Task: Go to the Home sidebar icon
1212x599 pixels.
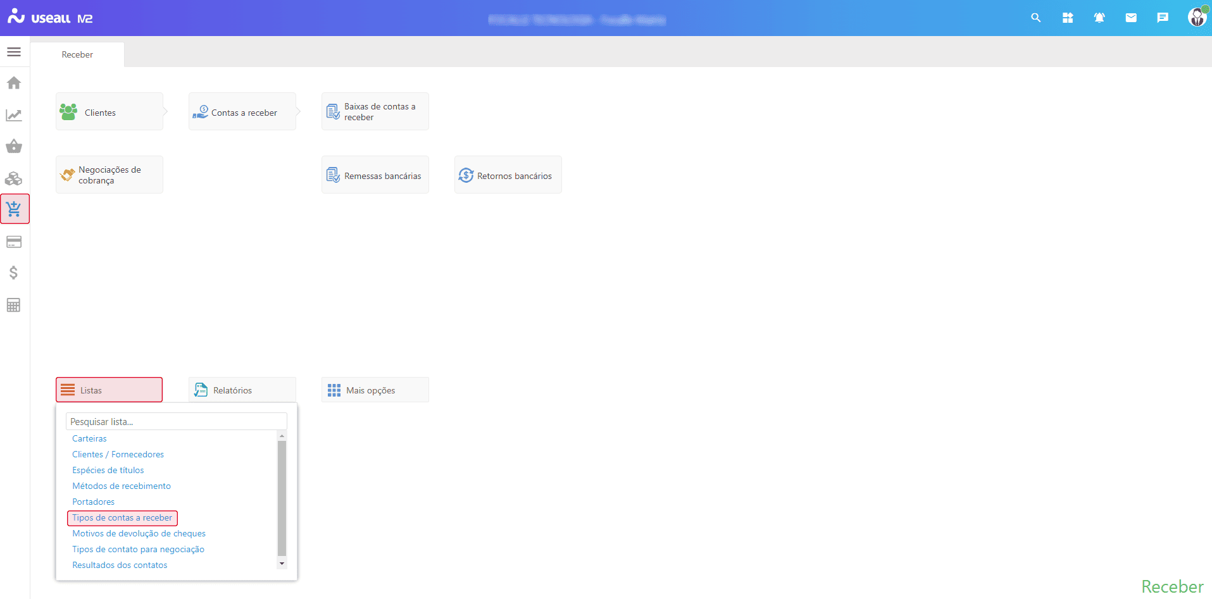Action: coord(14,83)
